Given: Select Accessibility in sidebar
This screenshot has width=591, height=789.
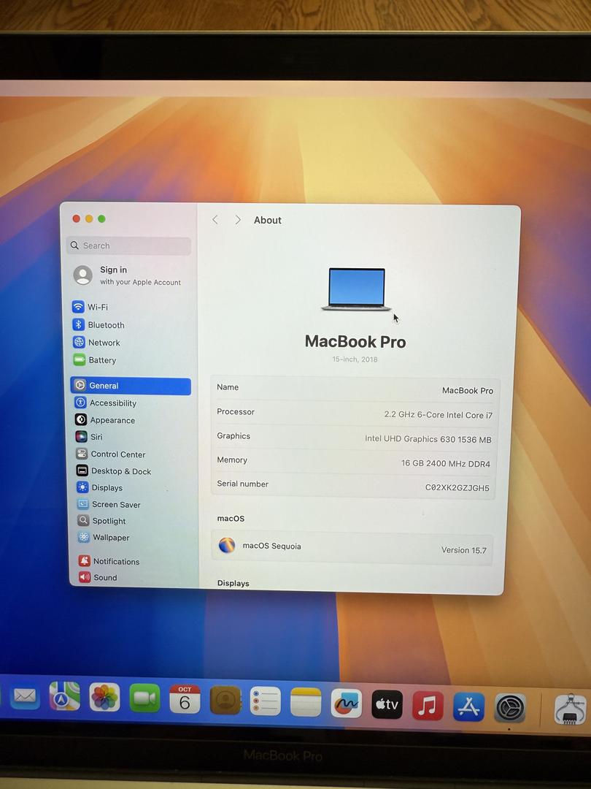Looking at the screenshot, I should (112, 403).
